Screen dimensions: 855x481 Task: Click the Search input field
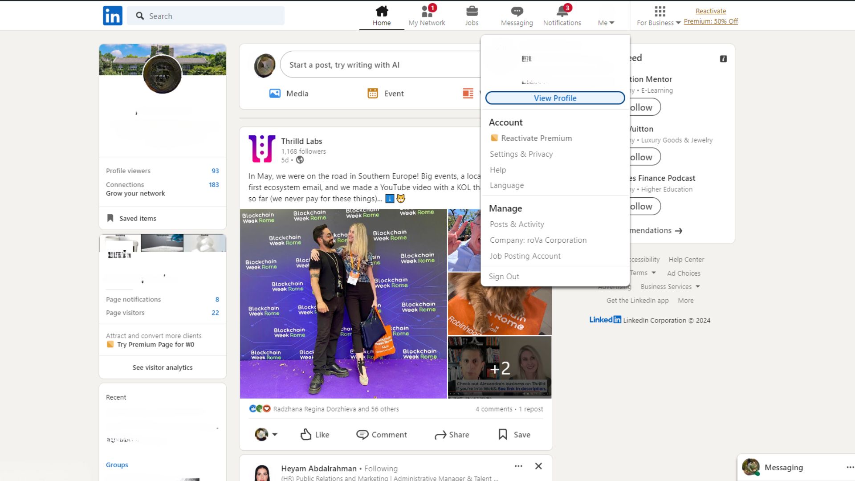[206, 16]
